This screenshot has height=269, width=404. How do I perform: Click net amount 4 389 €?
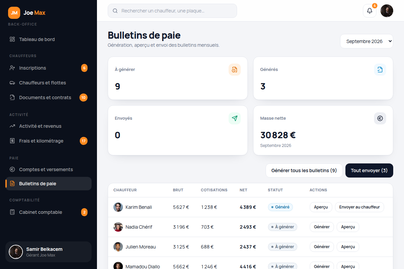click(x=248, y=207)
